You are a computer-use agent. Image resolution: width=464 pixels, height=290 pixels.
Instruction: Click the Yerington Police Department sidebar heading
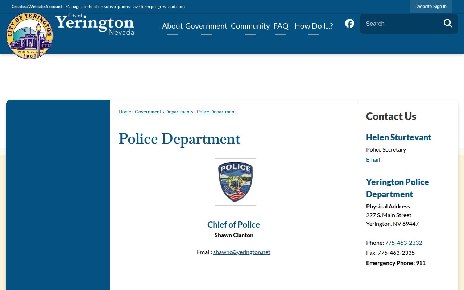point(398,188)
